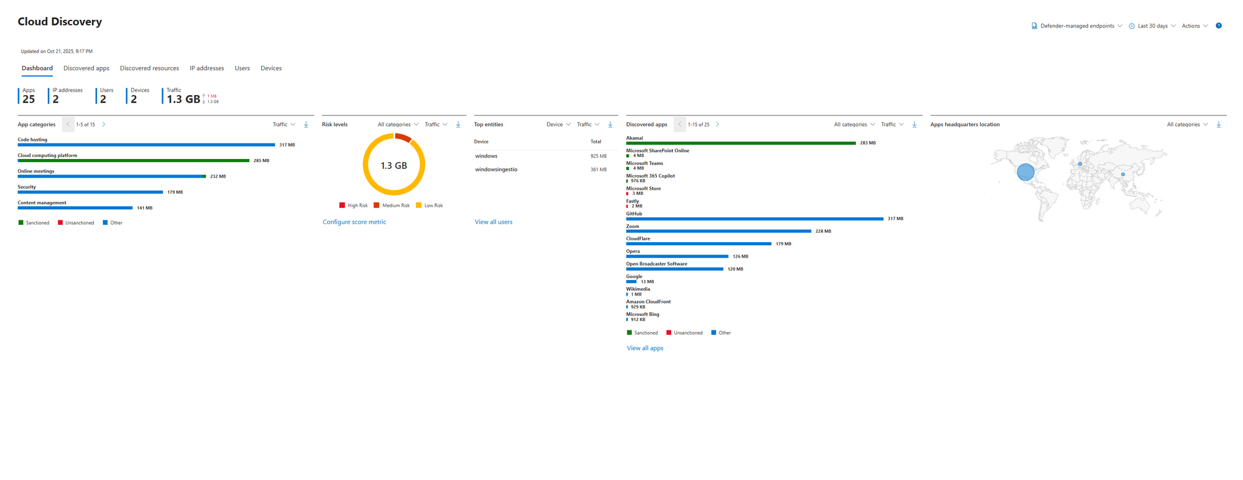The image size is (1243, 480).
Task: Open the IP addresses tab
Action: pos(206,68)
